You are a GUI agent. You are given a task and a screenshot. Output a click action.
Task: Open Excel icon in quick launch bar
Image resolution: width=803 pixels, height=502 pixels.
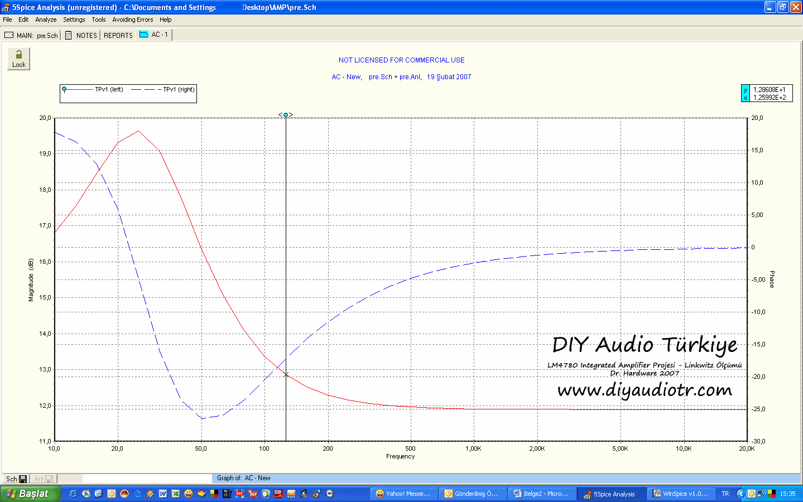click(175, 494)
